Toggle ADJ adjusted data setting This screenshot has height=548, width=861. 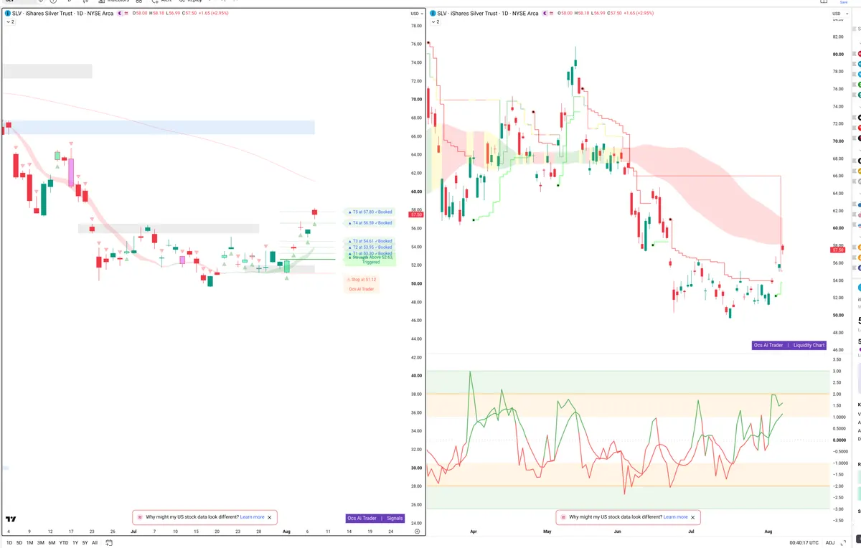(830, 543)
